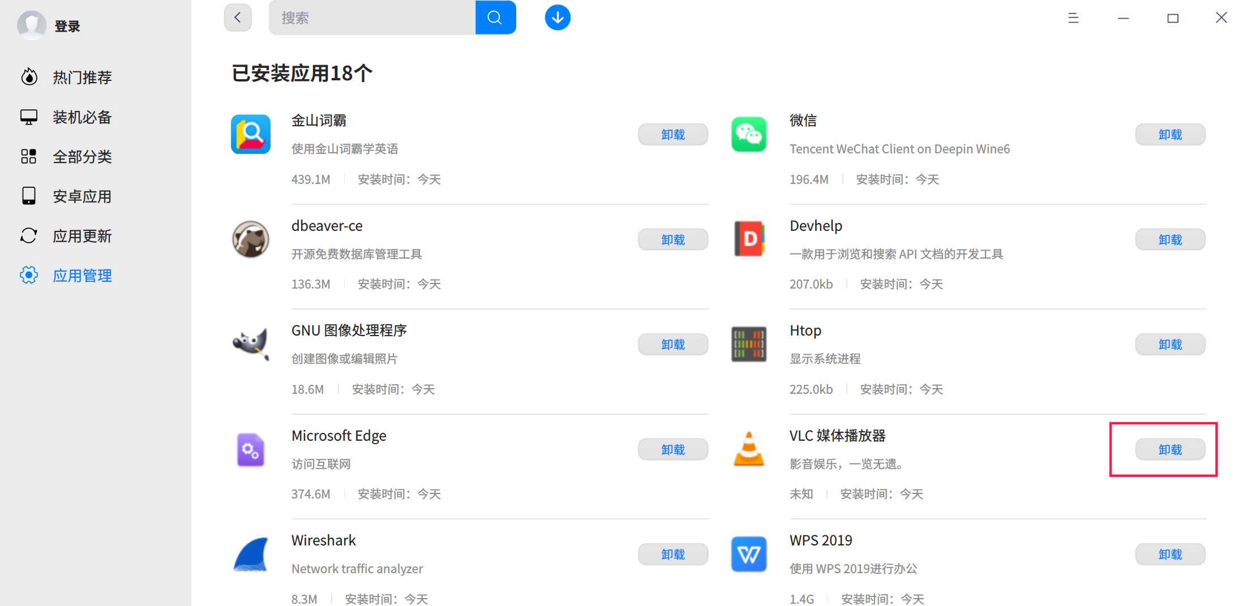Click the user avatar icon
Image resolution: width=1234 pixels, height=606 pixels.
[x=32, y=25]
